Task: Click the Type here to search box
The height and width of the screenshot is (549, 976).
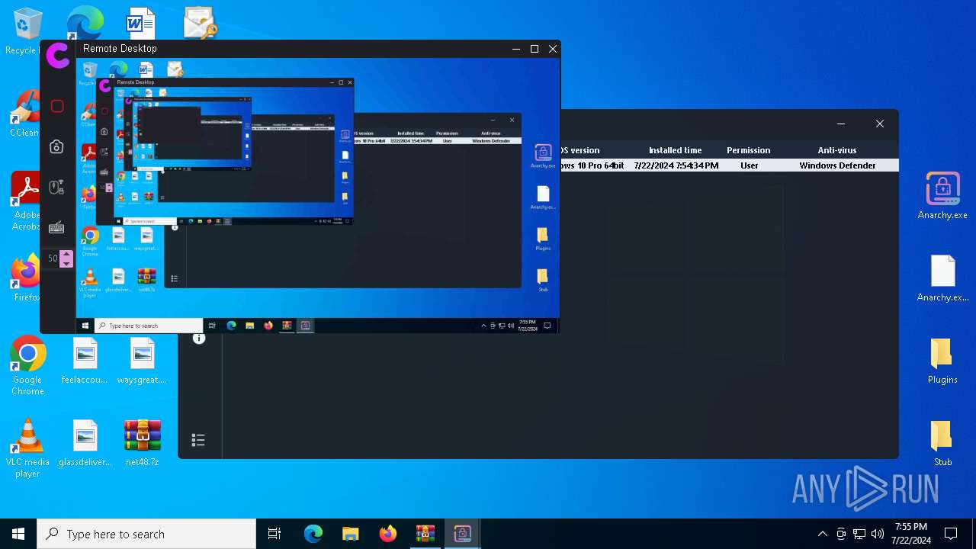Action: pyautogui.click(x=146, y=534)
